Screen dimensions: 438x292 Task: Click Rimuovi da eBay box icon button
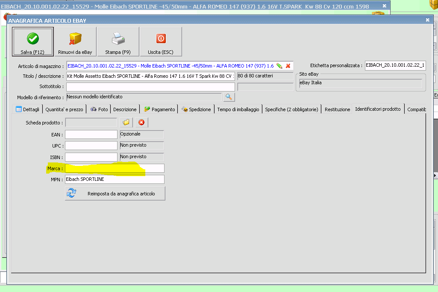[x=75, y=41]
